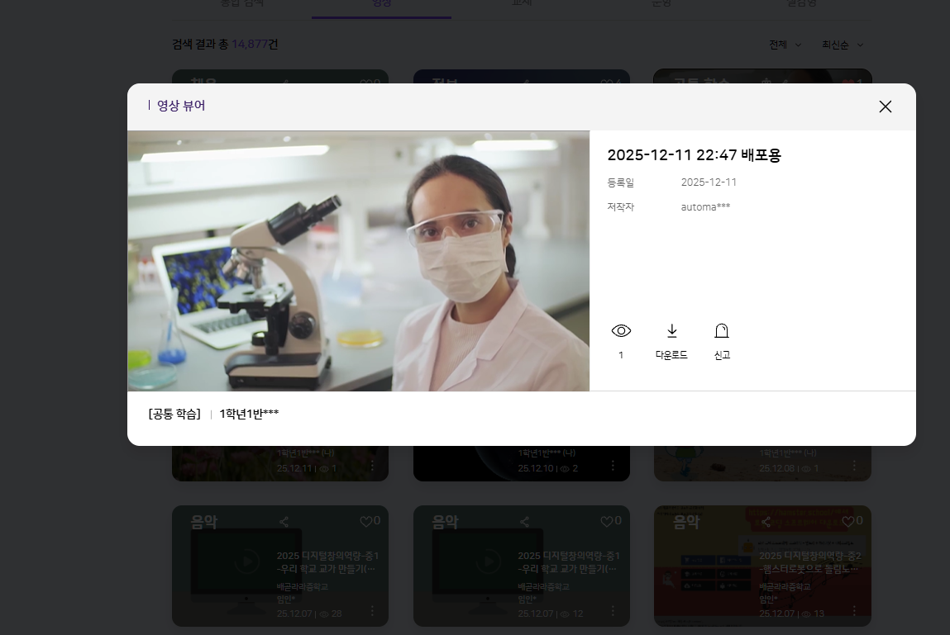Toggle the heart on the 12-view 음악 card
The height and width of the screenshot is (635, 950).
pyautogui.click(x=608, y=522)
